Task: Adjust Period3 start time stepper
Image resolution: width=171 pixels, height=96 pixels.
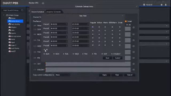Action: pos(67,33)
